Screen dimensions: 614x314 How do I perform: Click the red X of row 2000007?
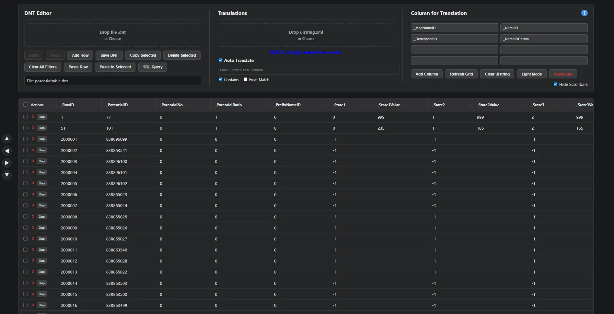pyautogui.click(x=33, y=205)
